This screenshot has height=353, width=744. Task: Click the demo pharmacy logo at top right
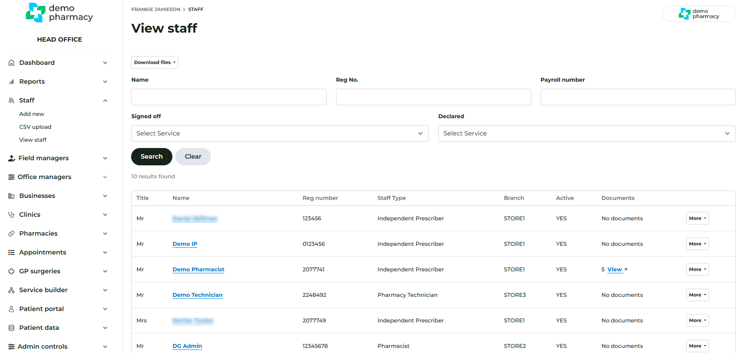pos(698,14)
